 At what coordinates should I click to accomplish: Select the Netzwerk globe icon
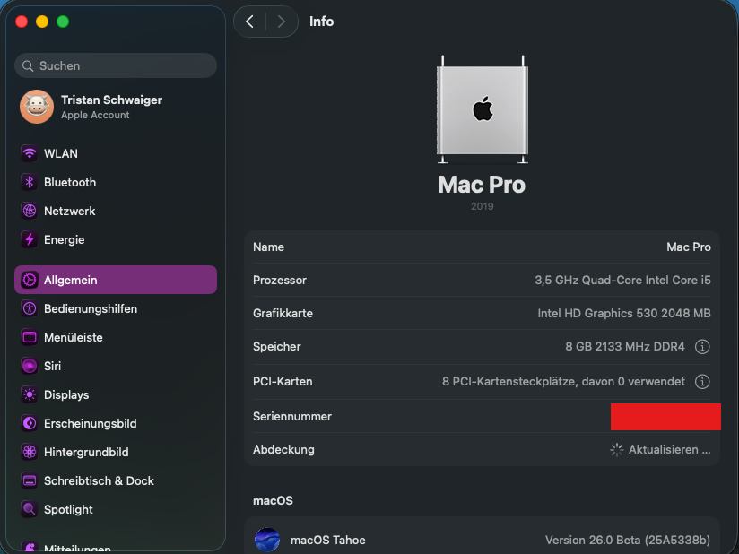click(30, 211)
